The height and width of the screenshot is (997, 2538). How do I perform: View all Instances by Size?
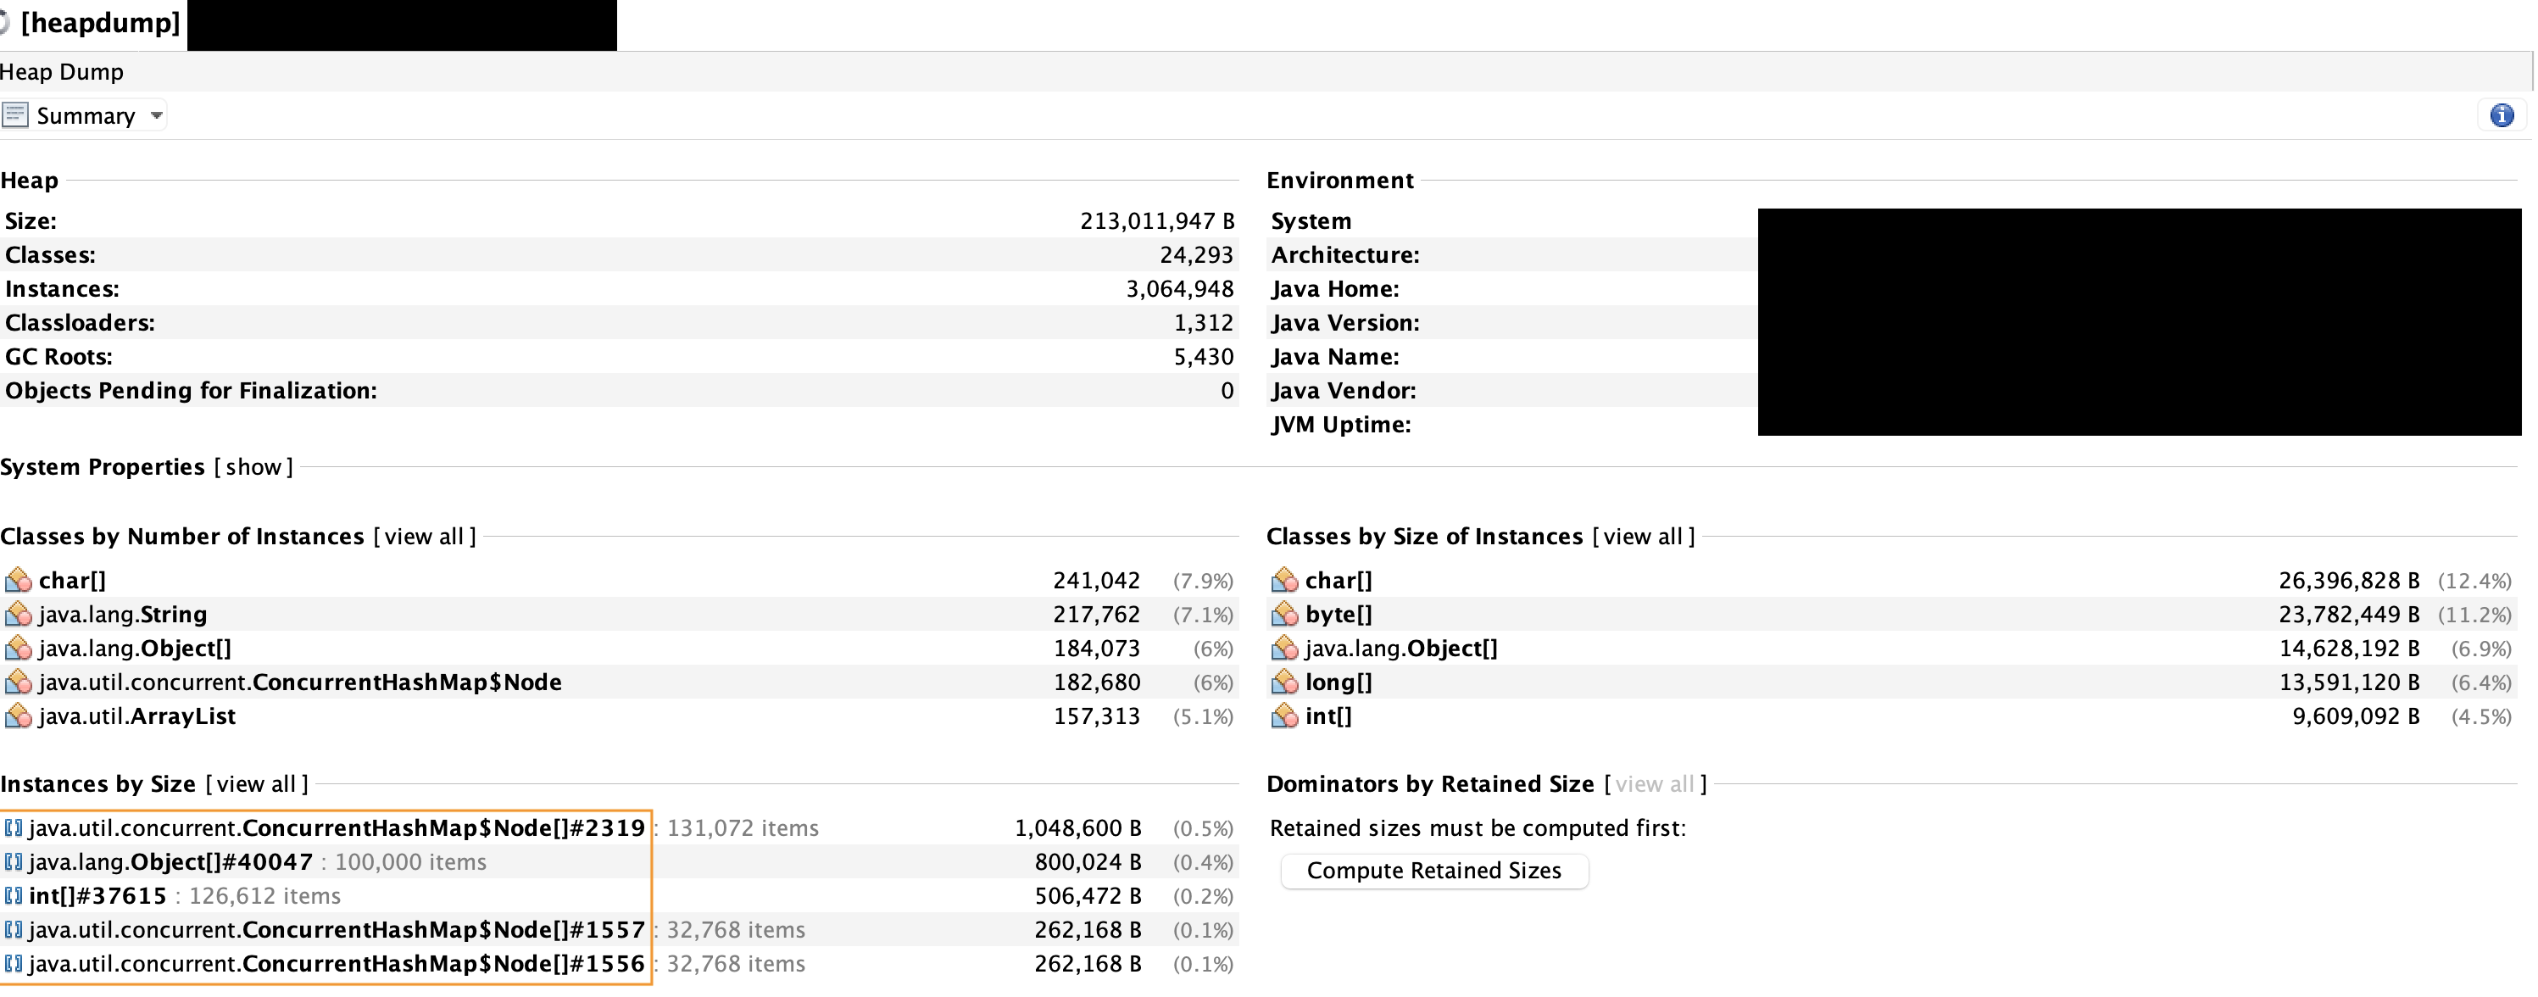point(256,784)
